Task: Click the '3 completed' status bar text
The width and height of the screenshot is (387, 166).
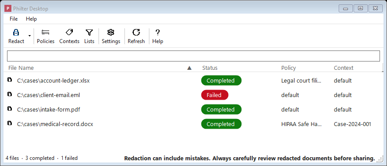Action: pyautogui.click(x=40, y=158)
